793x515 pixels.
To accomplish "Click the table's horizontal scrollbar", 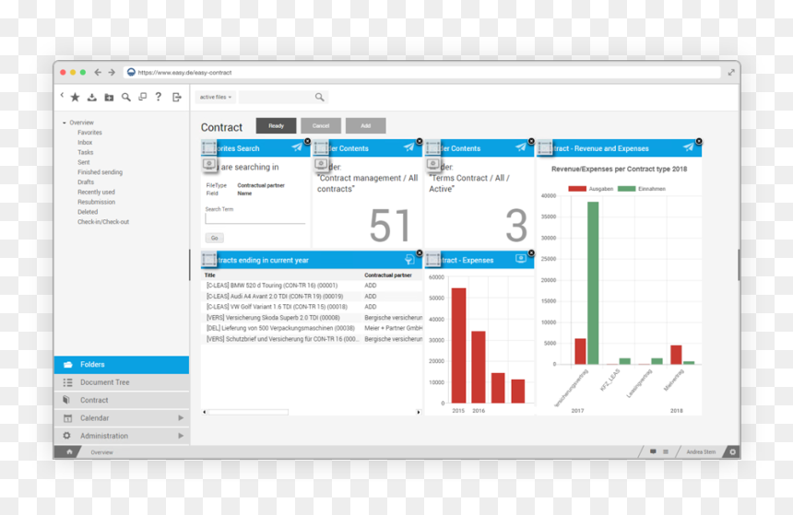I will click(248, 412).
